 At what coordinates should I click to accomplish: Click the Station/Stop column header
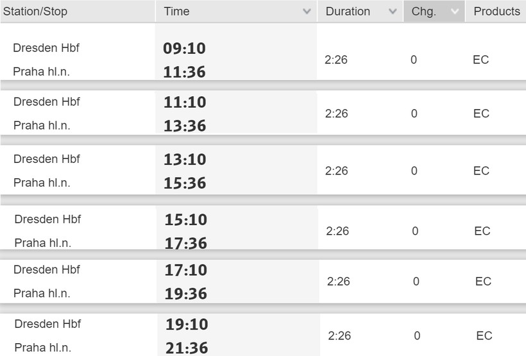click(35, 12)
